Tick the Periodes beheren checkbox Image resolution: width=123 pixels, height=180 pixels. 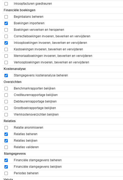pos(6,173)
